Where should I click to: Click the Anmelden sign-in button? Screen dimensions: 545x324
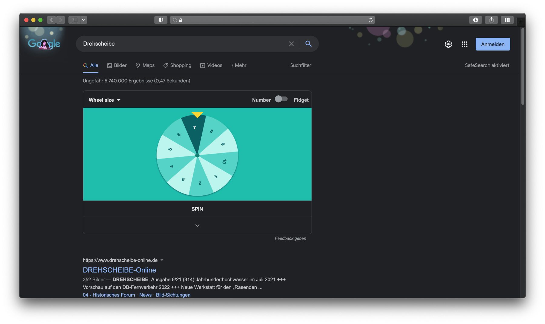click(493, 44)
